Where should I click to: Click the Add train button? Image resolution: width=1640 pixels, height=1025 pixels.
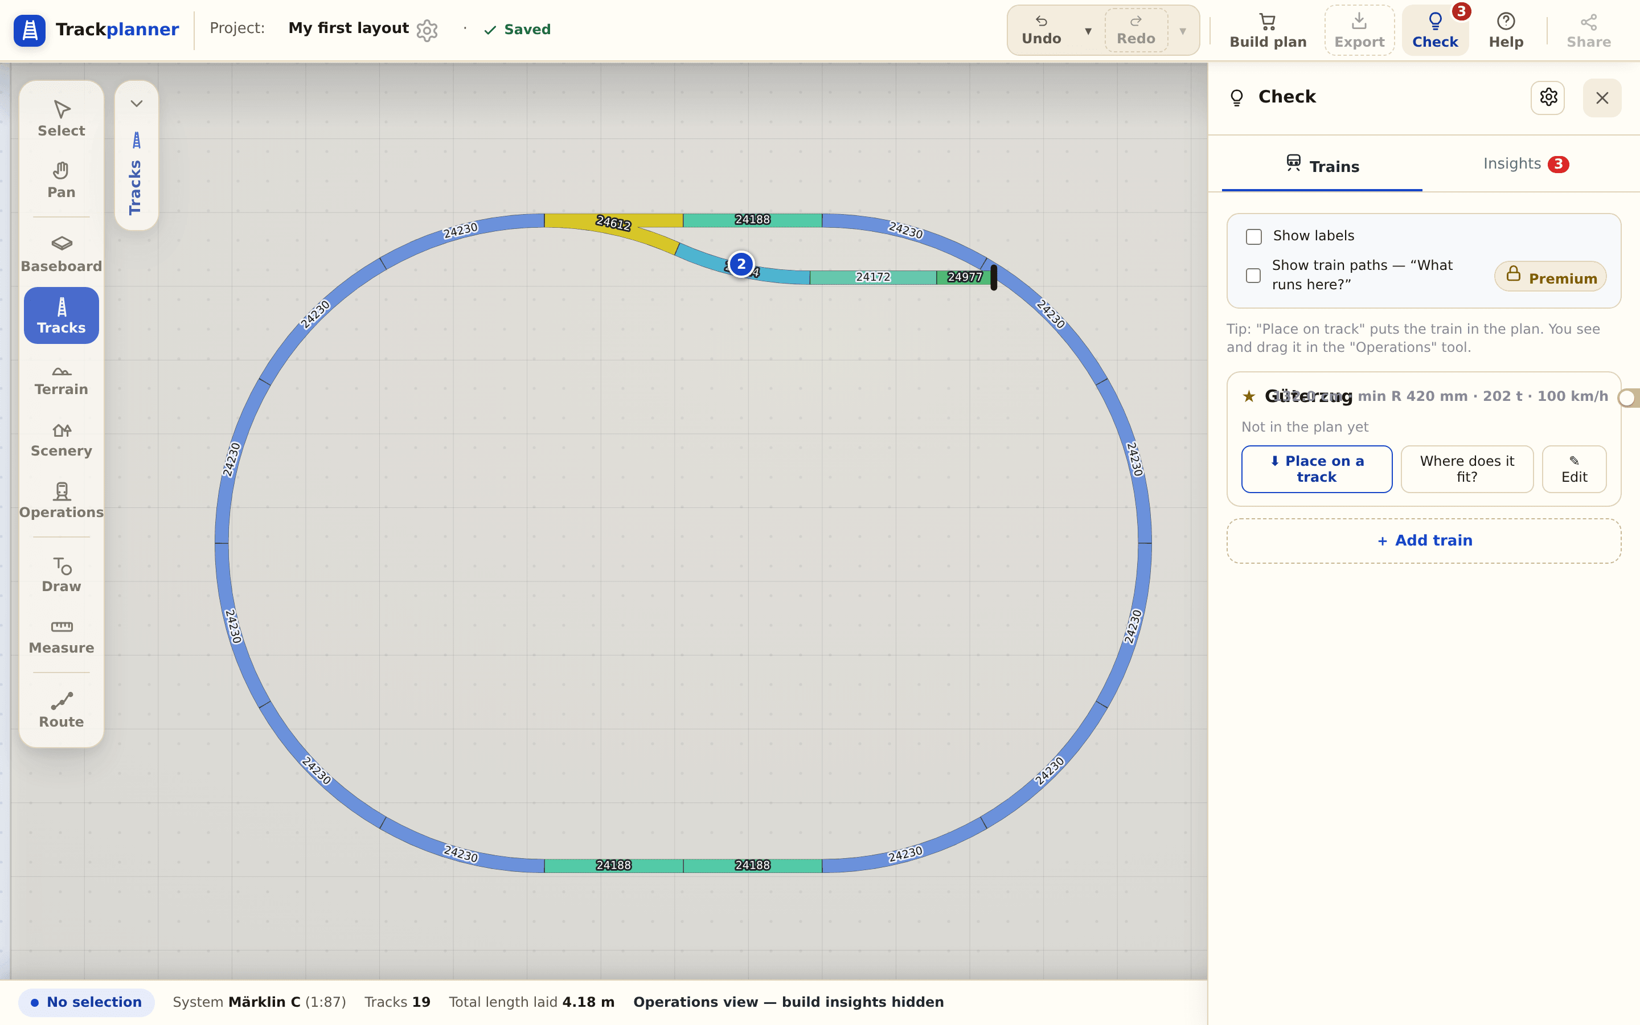click(1424, 541)
